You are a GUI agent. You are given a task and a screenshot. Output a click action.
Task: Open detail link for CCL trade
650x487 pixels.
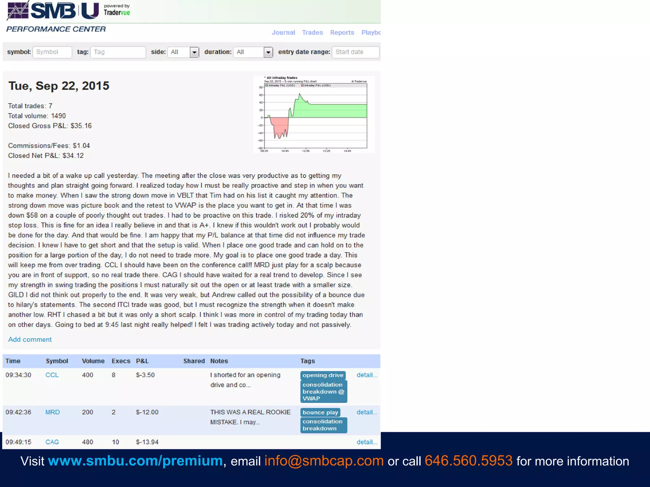pyautogui.click(x=367, y=375)
